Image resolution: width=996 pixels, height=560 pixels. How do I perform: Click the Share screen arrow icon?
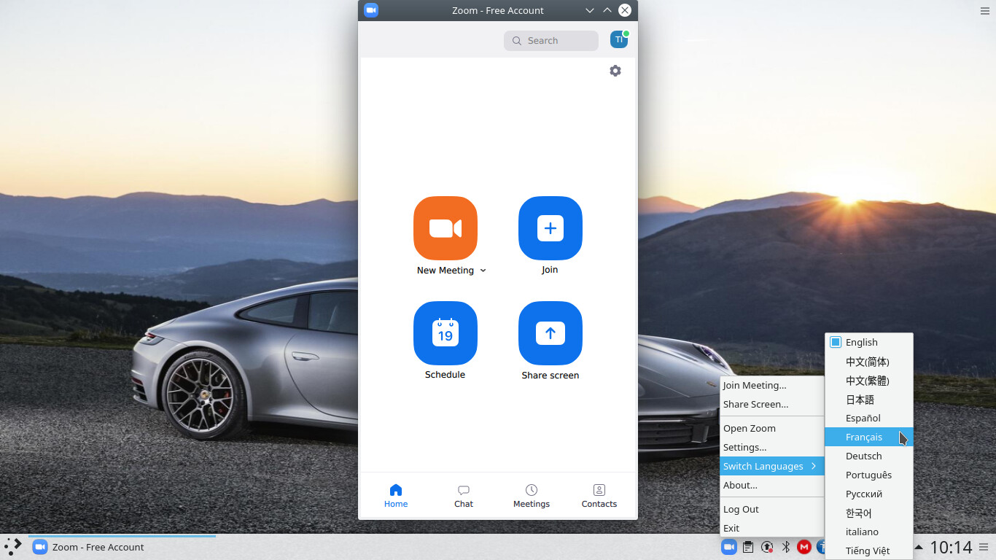coord(550,333)
